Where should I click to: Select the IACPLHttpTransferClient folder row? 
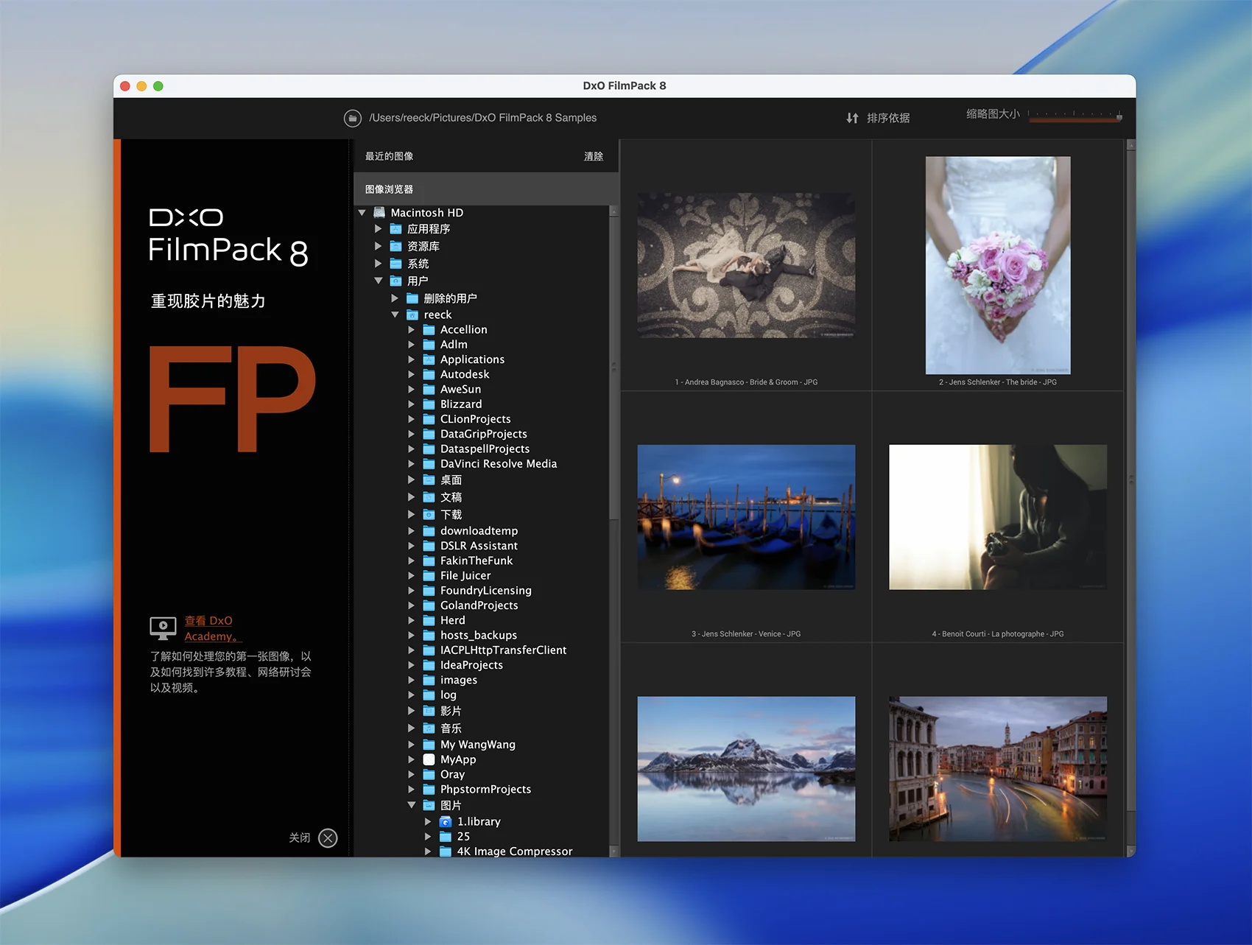[x=482, y=650]
